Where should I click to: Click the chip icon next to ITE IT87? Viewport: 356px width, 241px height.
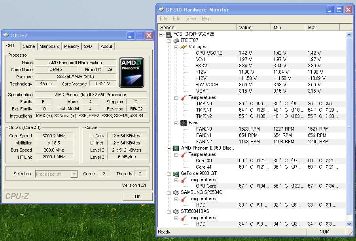[176, 41]
